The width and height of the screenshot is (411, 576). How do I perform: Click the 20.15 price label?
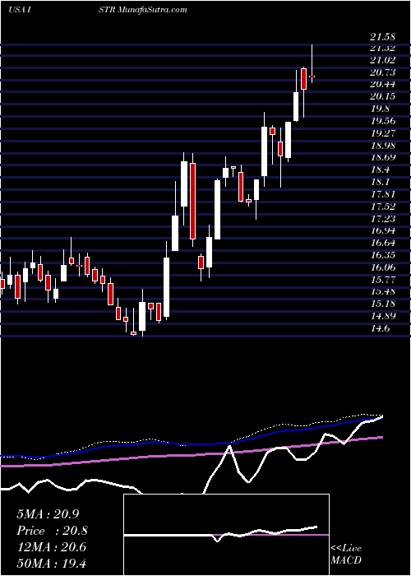[383, 96]
